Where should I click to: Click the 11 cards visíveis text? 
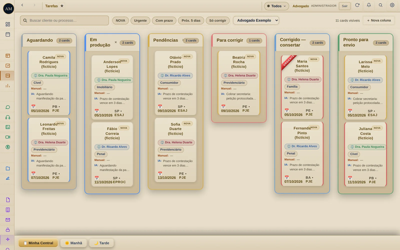point(347,20)
